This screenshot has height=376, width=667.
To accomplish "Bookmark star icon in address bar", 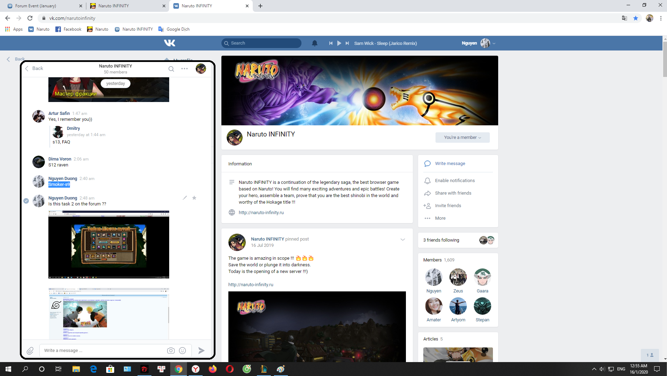I will point(636,18).
